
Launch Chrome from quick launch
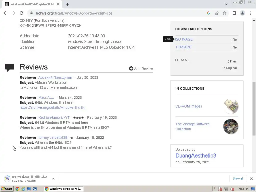(17, 189)
